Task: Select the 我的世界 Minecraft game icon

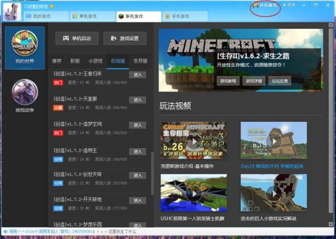Action: [x=24, y=48]
